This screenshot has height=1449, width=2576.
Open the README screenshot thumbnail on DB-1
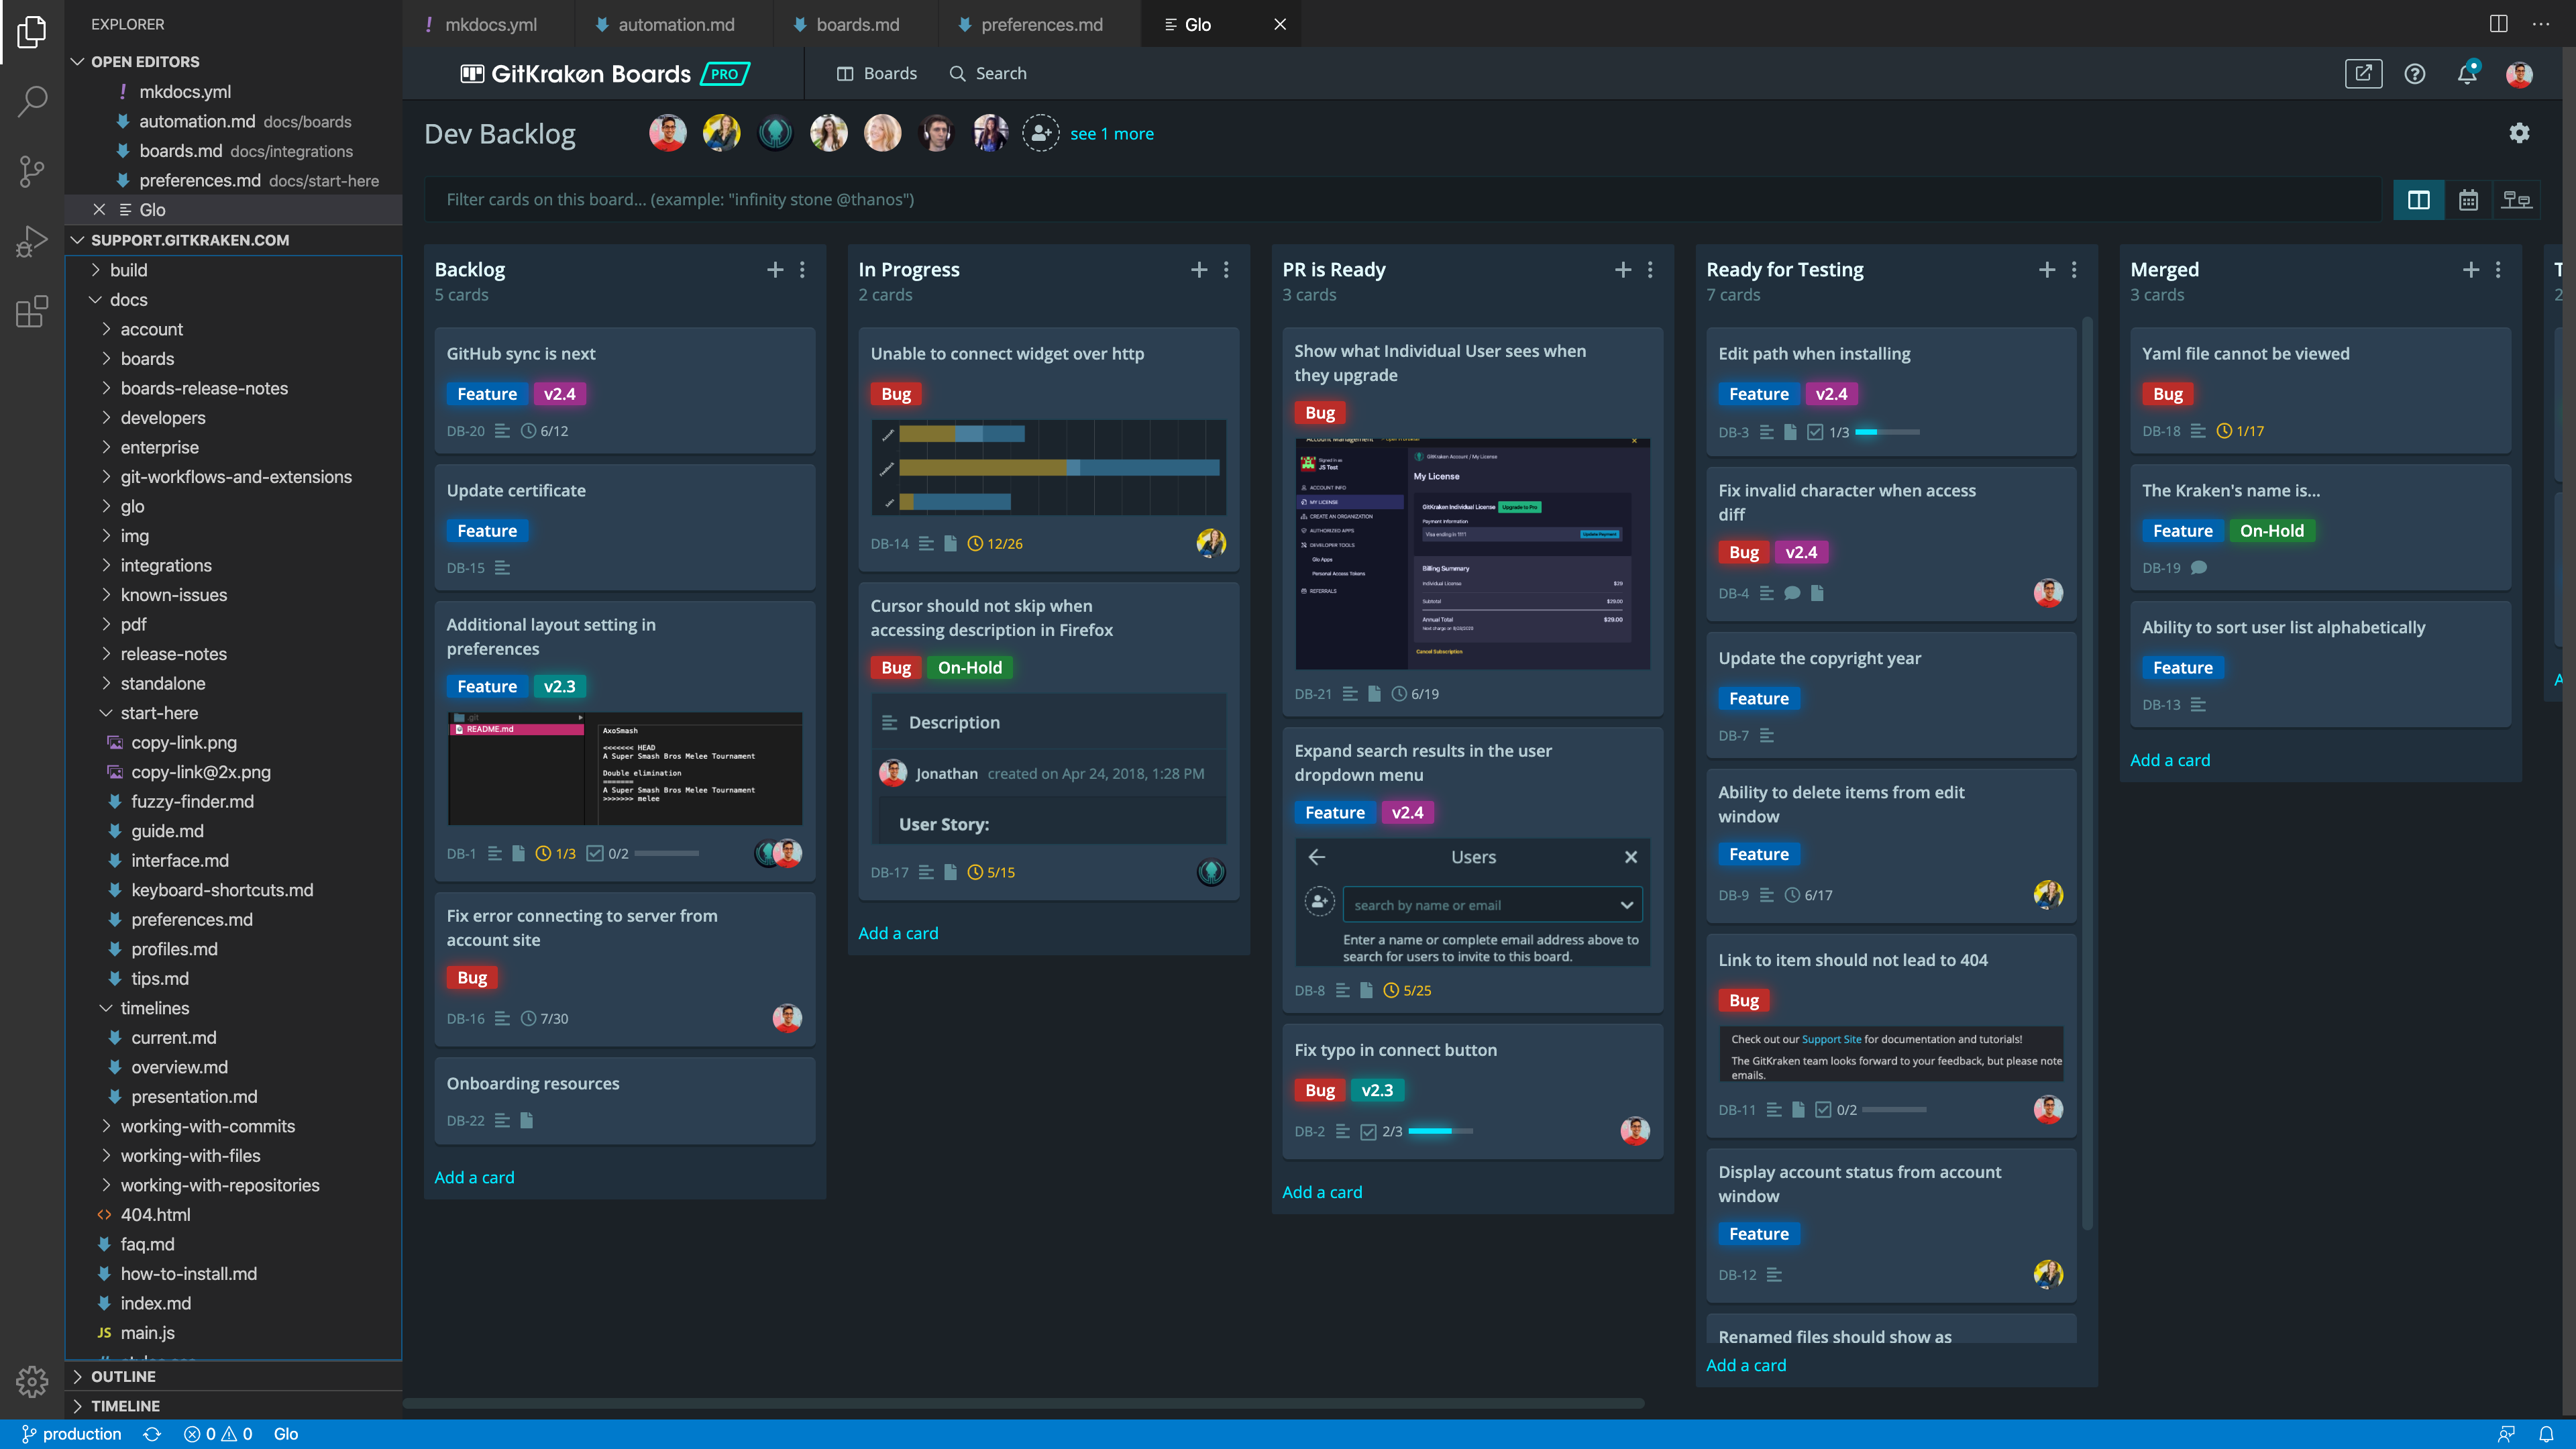click(x=625, y=769)
